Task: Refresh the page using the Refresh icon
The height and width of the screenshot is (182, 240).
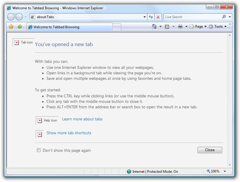Action: click(151, 17)
